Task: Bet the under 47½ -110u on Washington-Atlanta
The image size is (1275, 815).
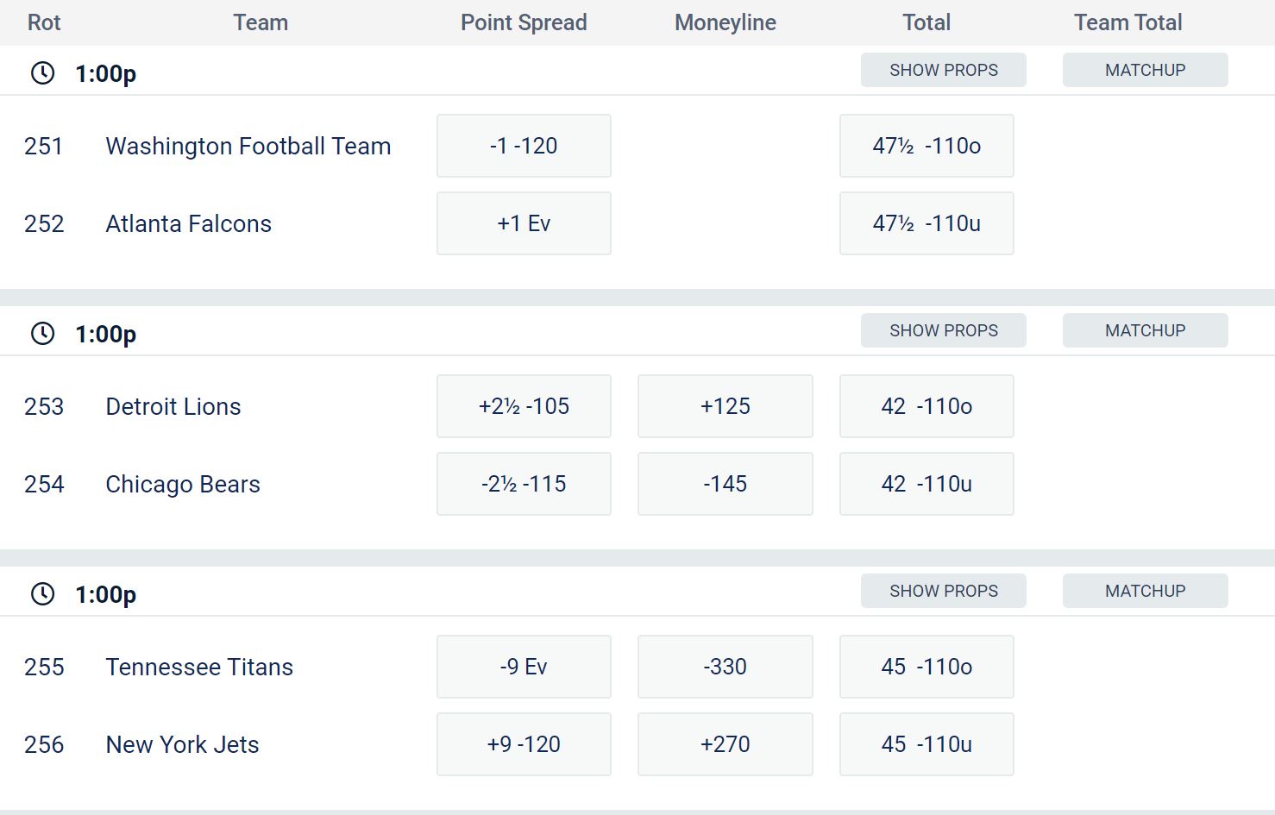Action: point(926,223)
